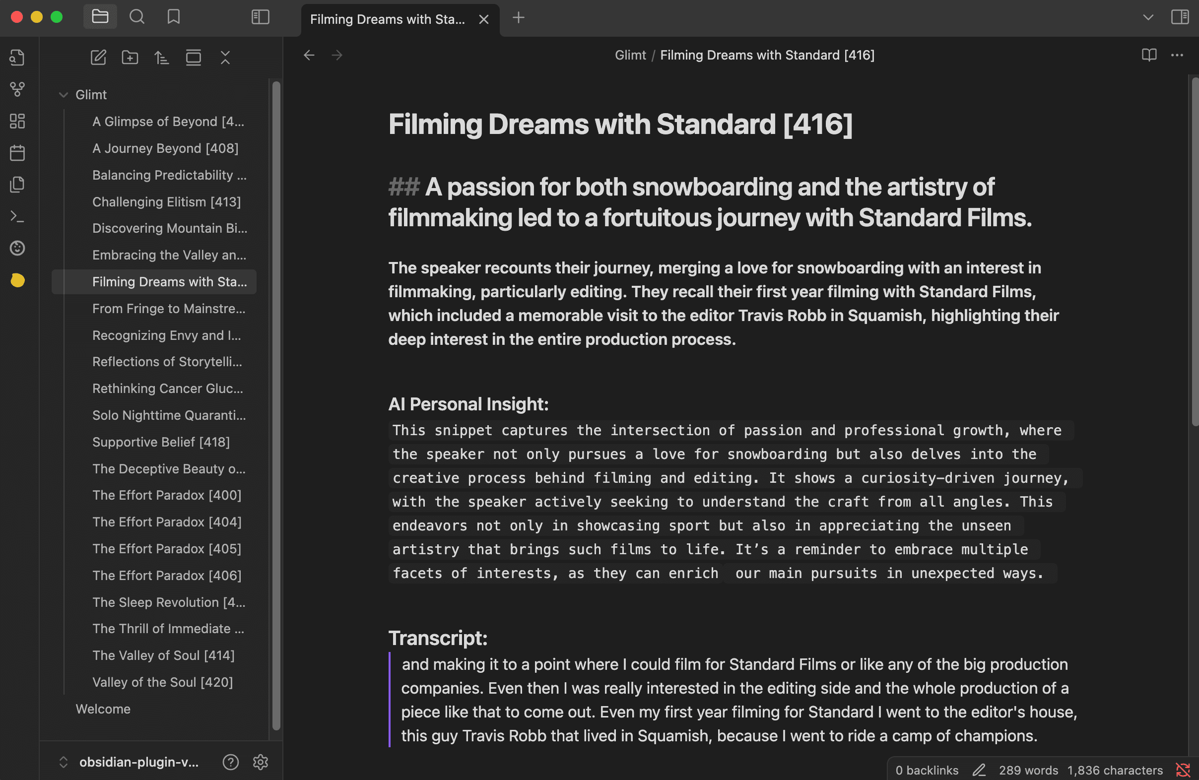Change the file sort order
Image resolution: width=1199 pixels, height=780 pixels.
(161, 58)
